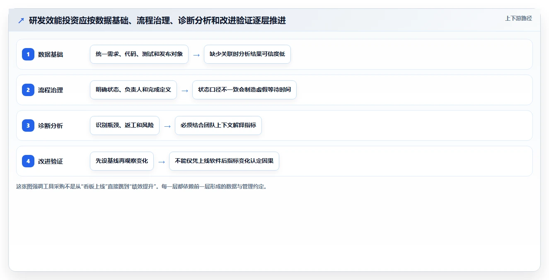Select the number 2 step badge
This screenshot has width=549, height=280.
[28, 90]
